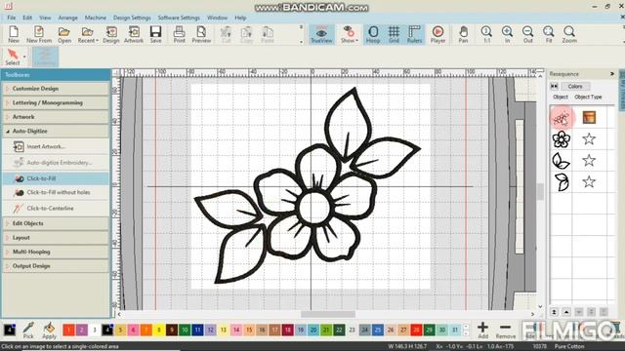Select the flower object thumbnail in Resequence
The height and width of the screenshot is (351, 625).
pos(562,139)
